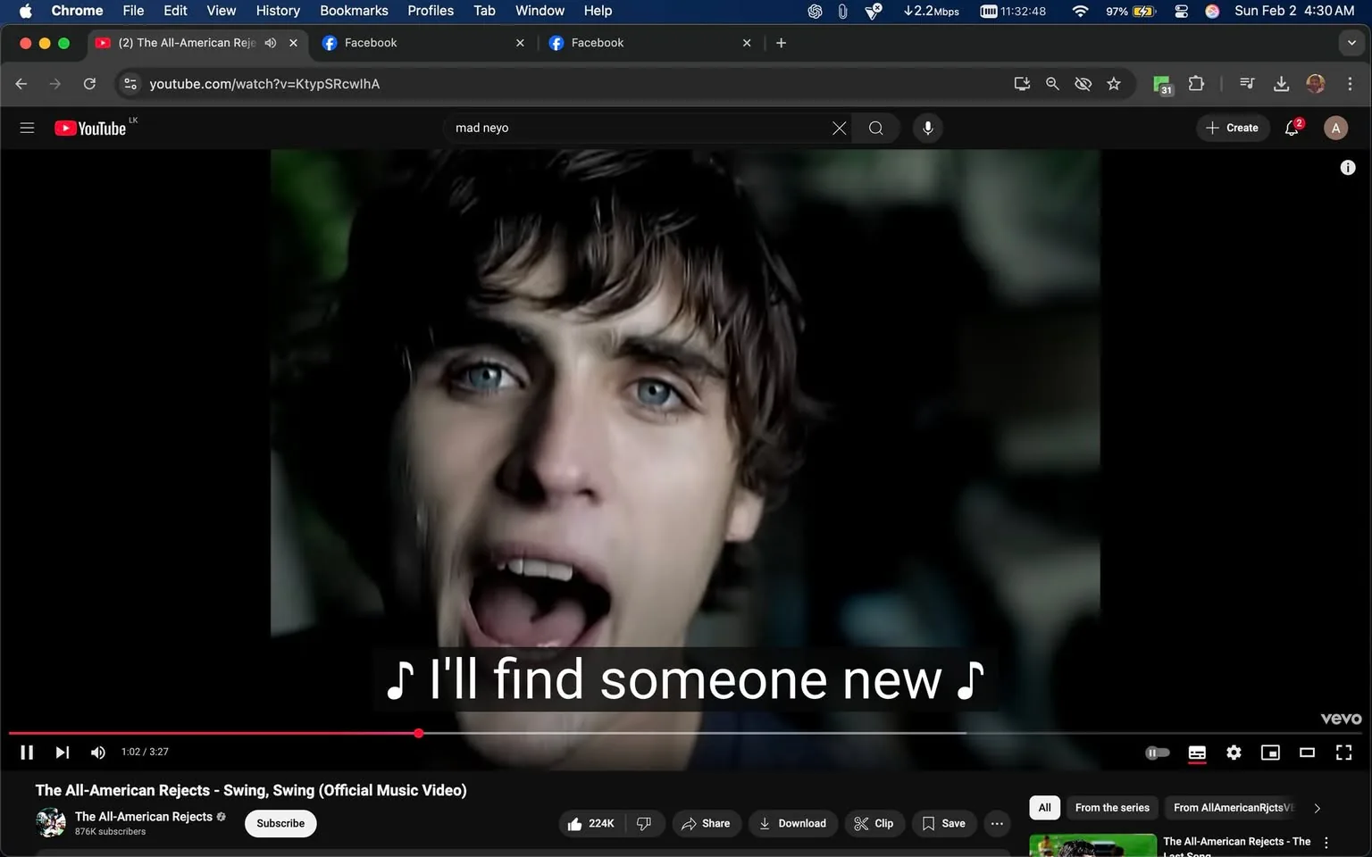Move the playhead on the progress bar
Image resolution: width=1372 pixels, height=857 pixels.
pyautogui.click(x=418, y=733)
